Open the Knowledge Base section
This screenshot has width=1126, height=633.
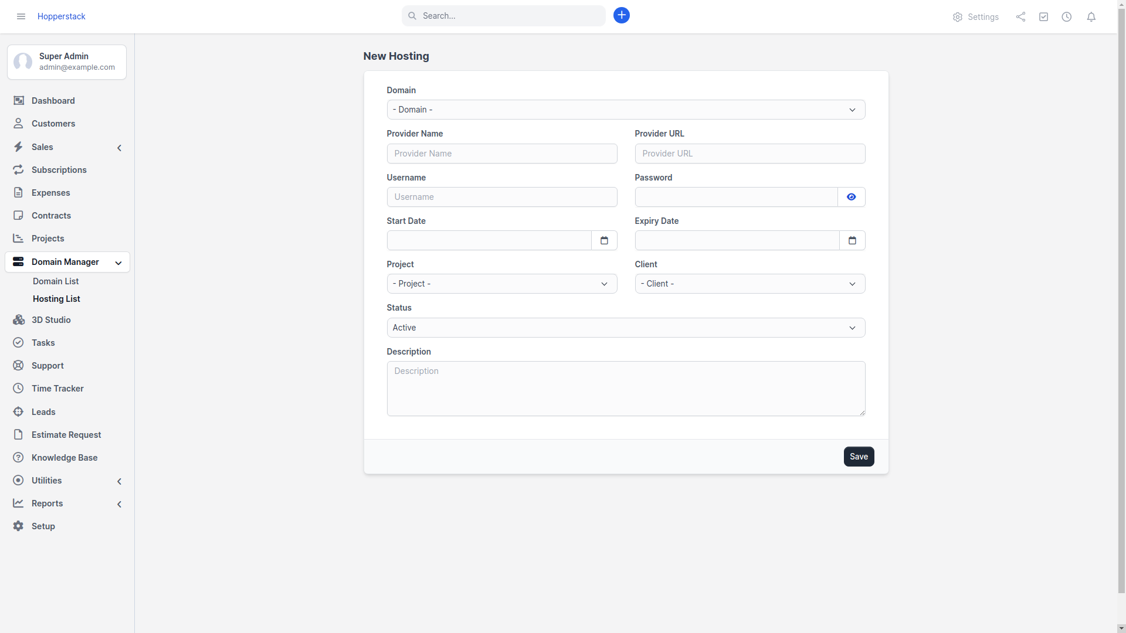[63, 457]
